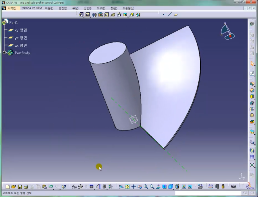Select the Pan view tool

click(x=133, y=187)
